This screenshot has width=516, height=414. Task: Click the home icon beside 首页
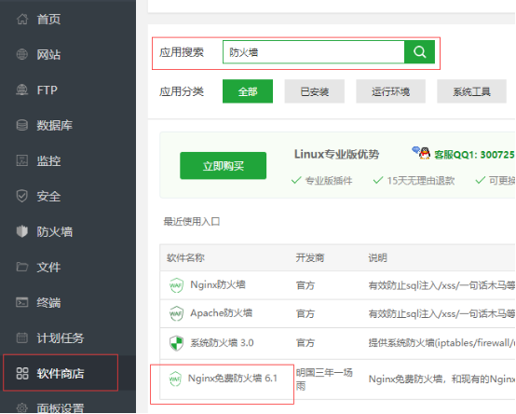point(22,19)
